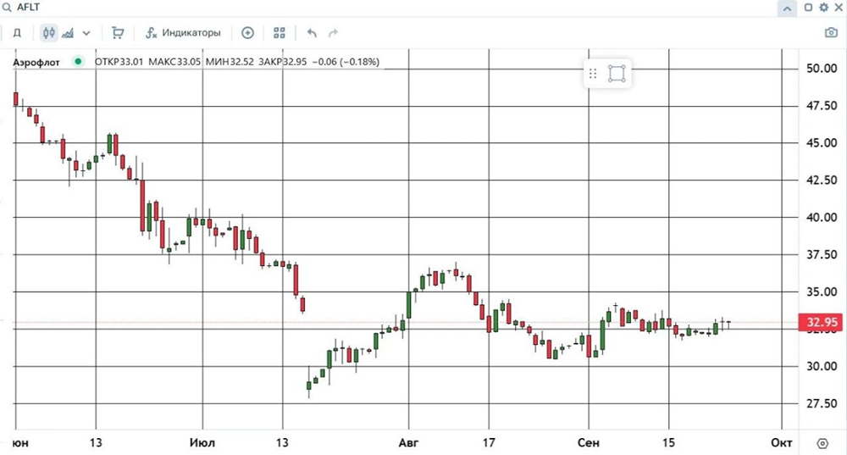The image size is (847, 455).
Task: Click the ЗАКР32.95 close value
Action: point(283,62)
